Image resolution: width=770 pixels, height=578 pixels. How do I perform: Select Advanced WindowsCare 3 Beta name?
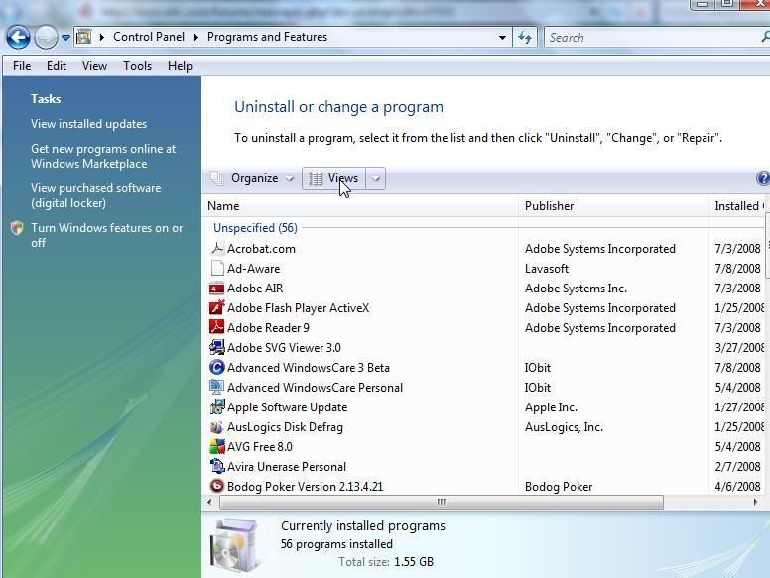tap(309, 368)
